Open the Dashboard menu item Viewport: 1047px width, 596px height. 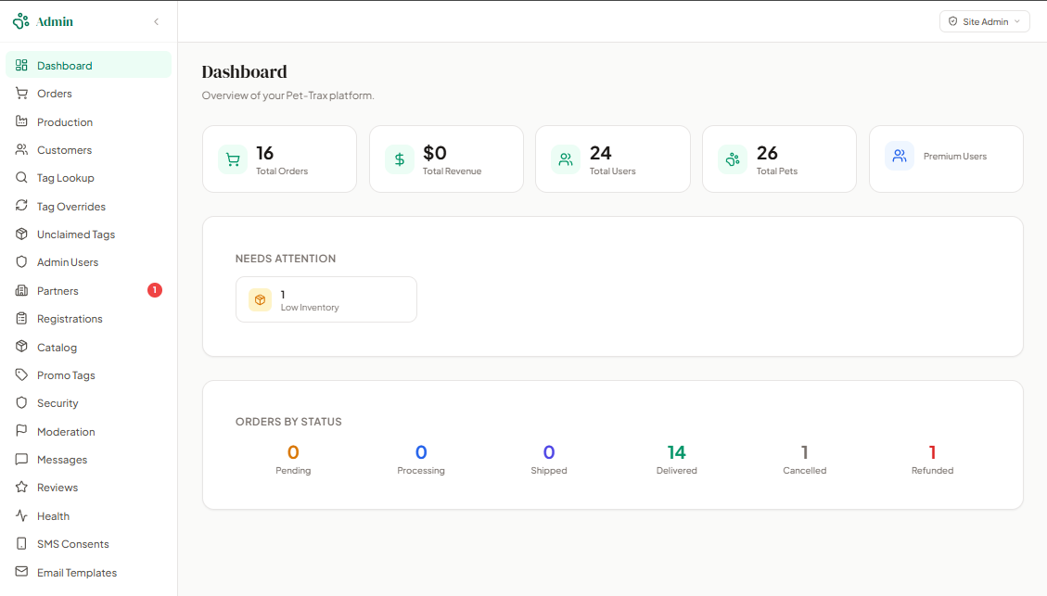[88, 65]
